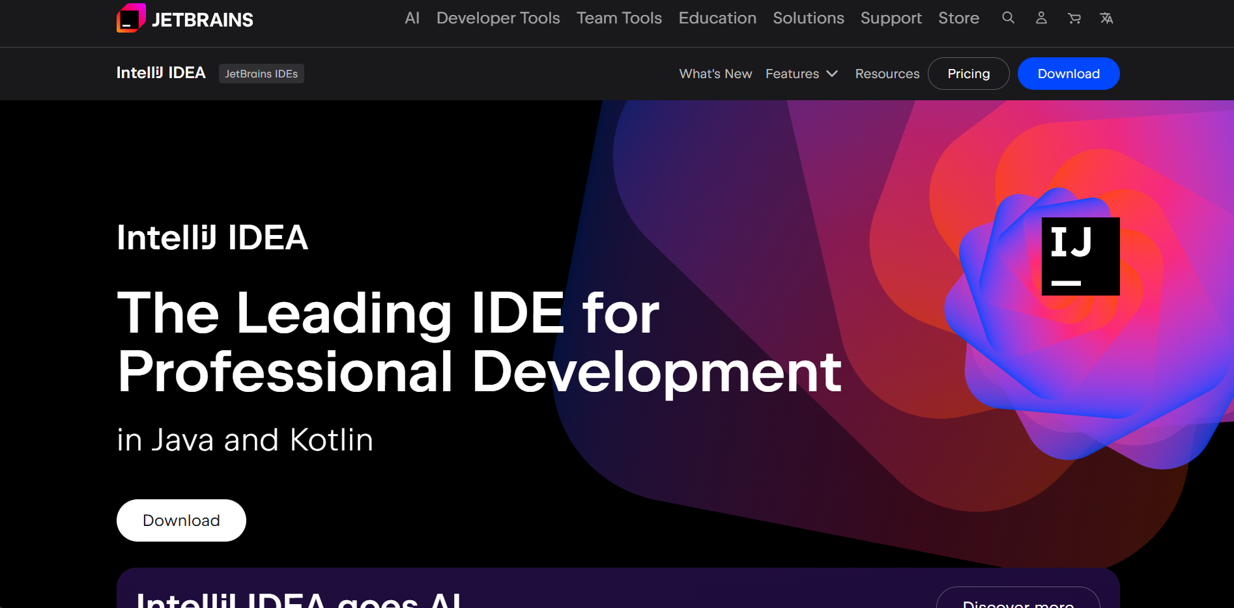The image size is (1234, 608).
Task: Click Download in the hero section
Action: pos(180,520)
